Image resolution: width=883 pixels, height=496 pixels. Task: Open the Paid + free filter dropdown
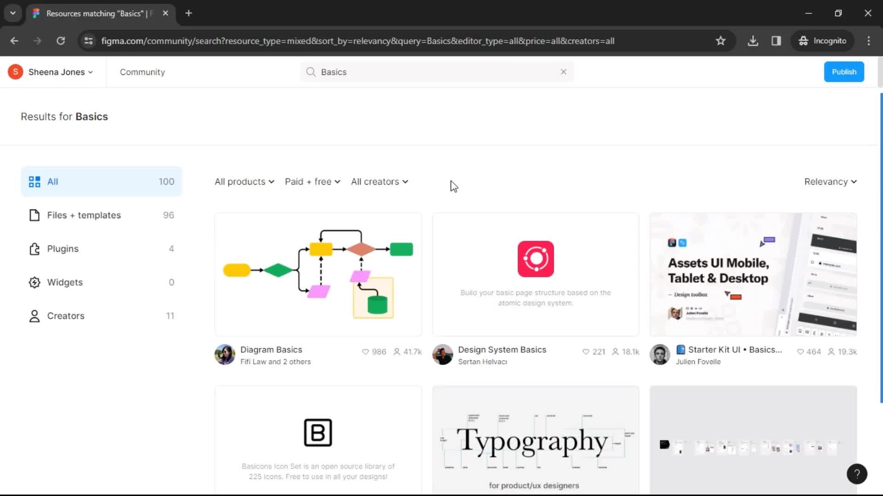(312, 182)
